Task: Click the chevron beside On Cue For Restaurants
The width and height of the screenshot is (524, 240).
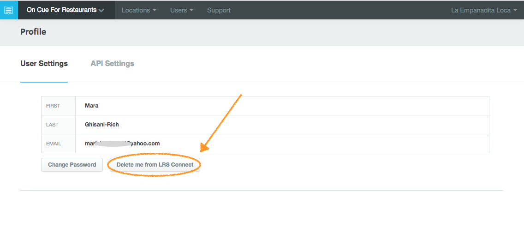Action: point(101,10)
